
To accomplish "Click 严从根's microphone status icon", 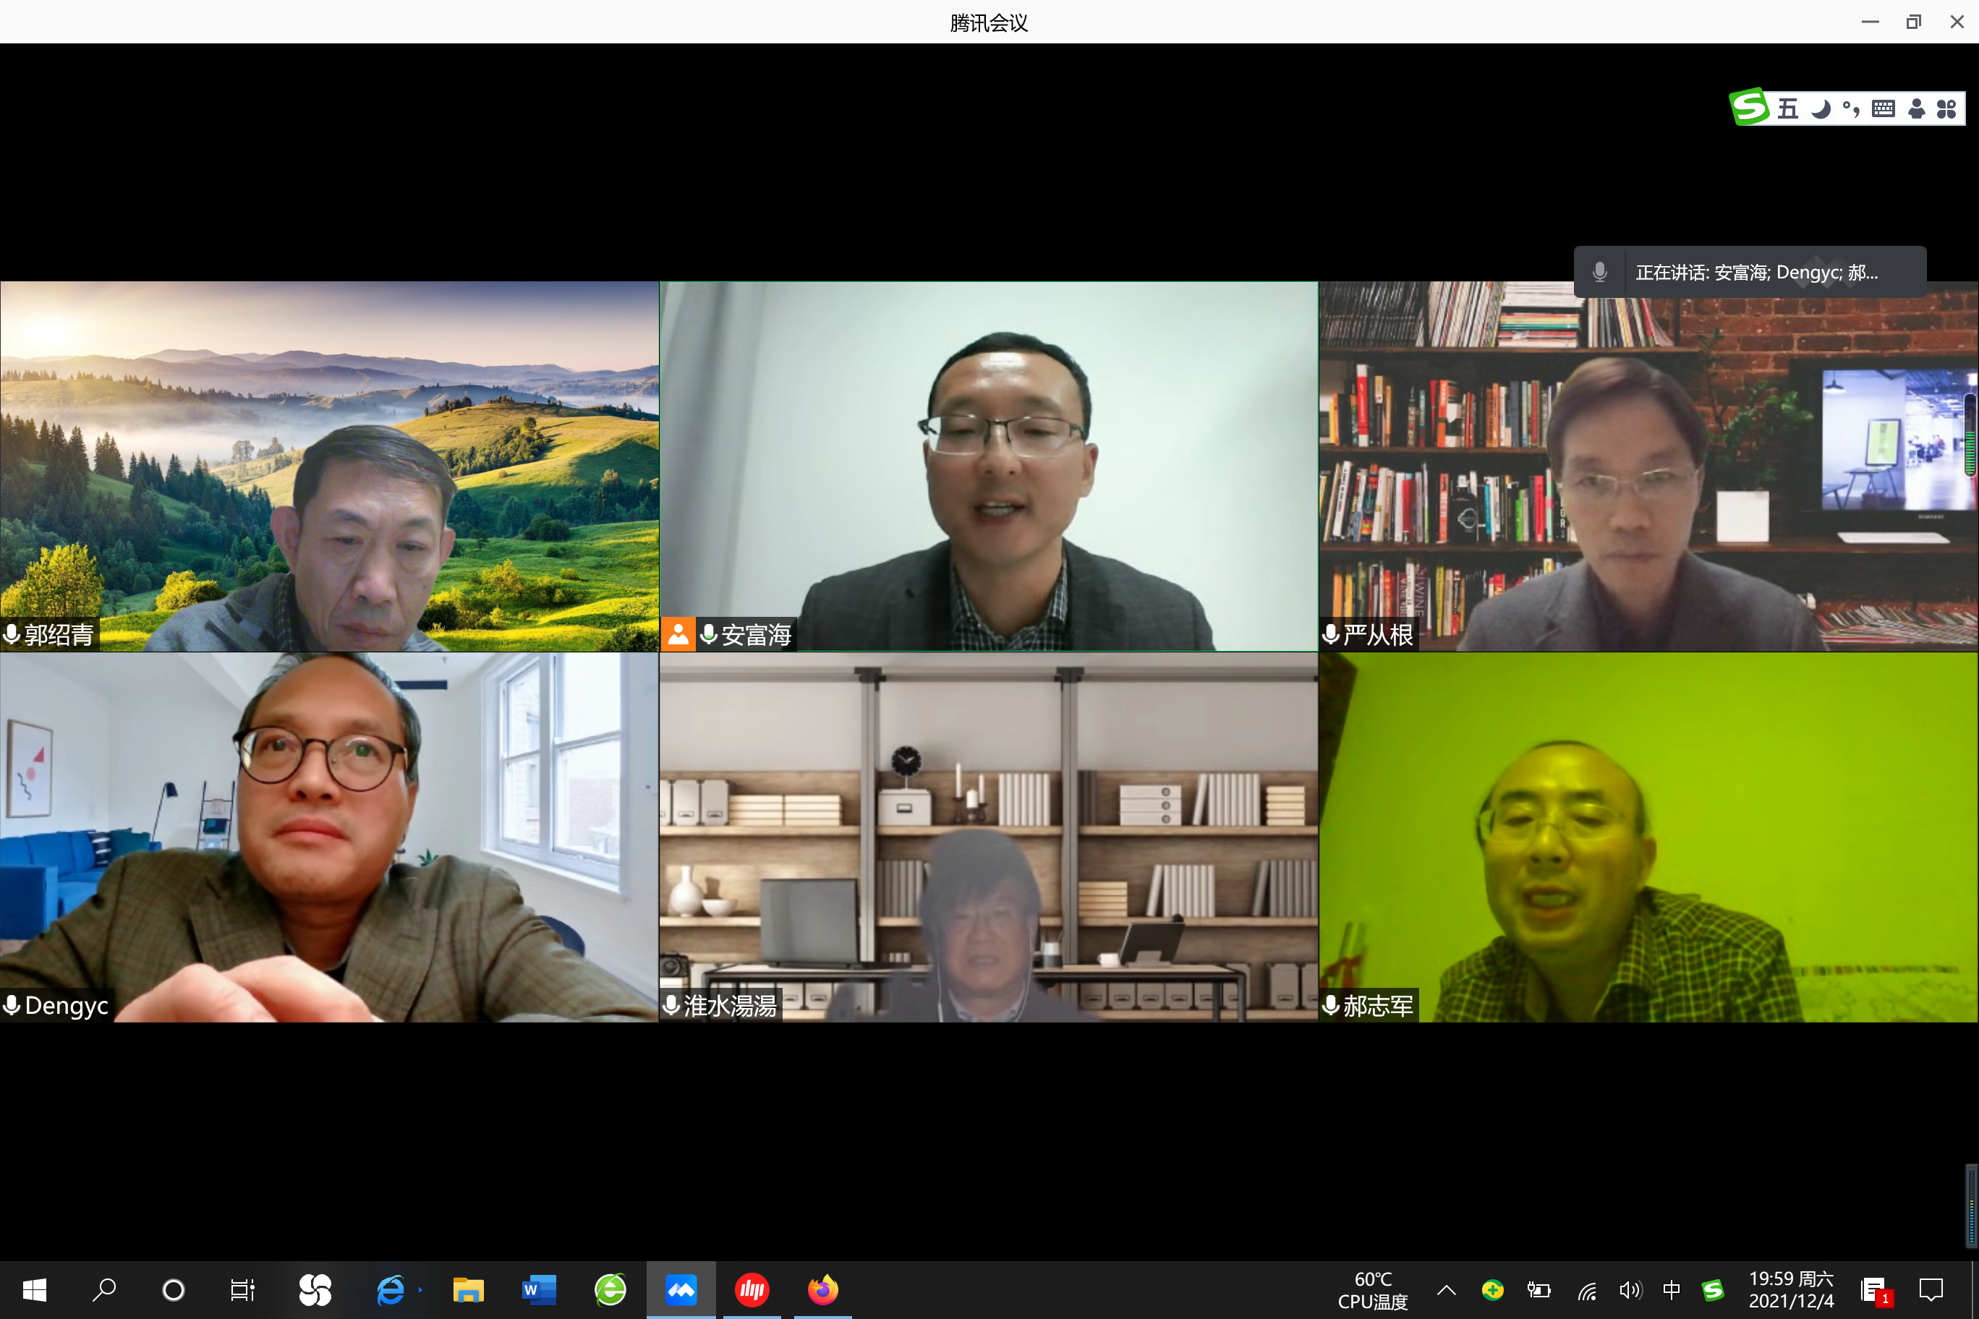I will tap(1330, 633).
